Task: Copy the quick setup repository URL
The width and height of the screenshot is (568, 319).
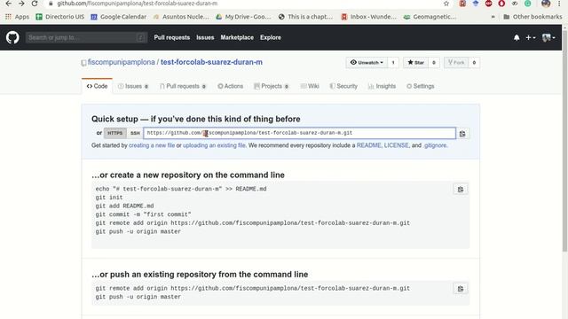Action: point(462,134)
